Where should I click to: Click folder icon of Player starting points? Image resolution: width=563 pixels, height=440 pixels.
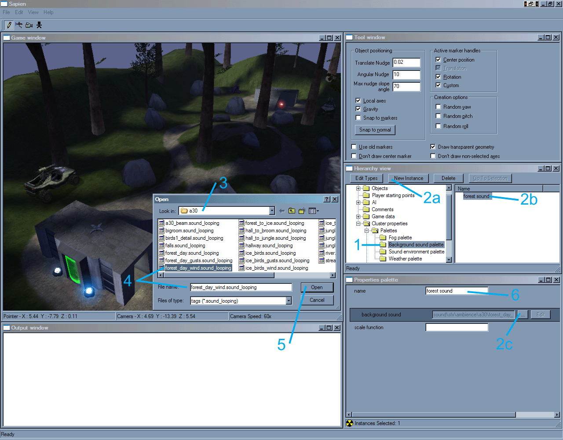366,195
